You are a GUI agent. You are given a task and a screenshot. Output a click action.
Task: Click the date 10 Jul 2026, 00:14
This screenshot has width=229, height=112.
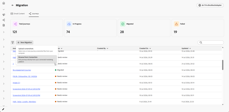click(188, 83)
